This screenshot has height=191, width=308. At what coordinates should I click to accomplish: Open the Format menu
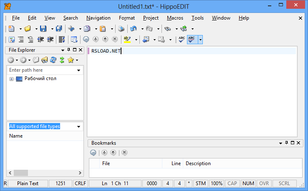coord(127,18)
